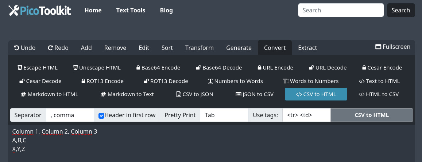Click the Search button

[400, 10]
